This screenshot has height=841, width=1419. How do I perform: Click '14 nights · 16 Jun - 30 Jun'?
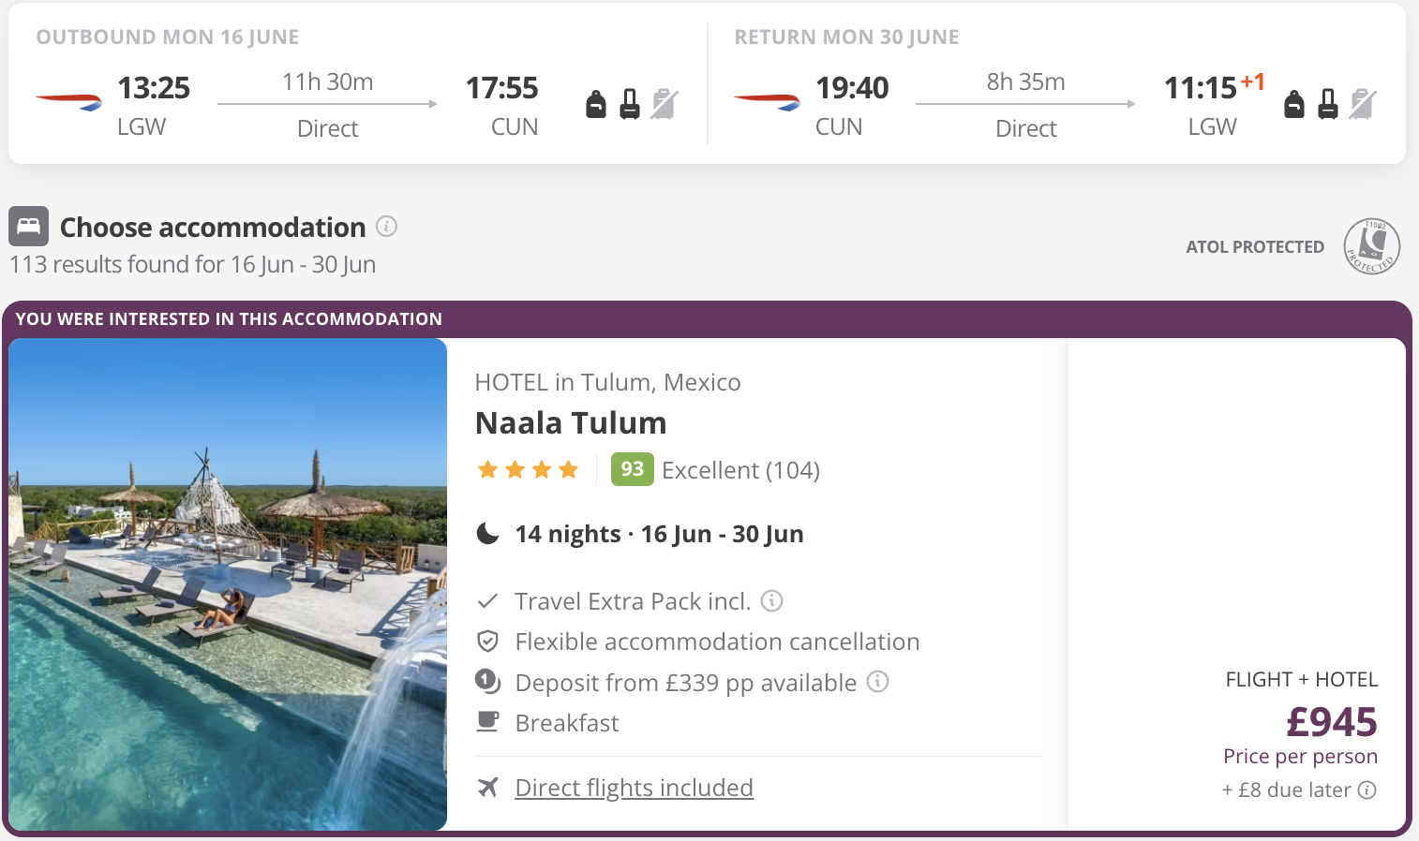point(659,534)
